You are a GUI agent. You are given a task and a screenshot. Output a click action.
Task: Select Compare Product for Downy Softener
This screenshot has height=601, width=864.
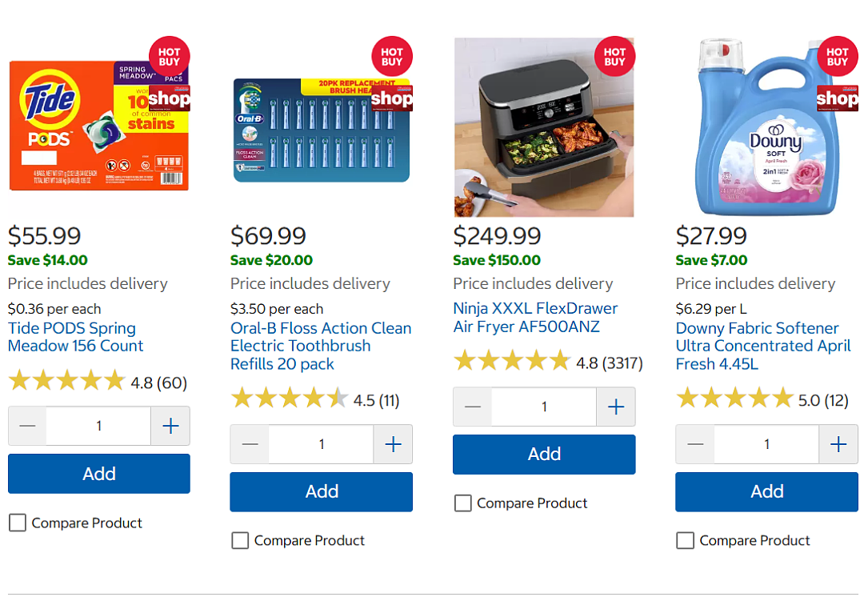click(x=686, y=540)
